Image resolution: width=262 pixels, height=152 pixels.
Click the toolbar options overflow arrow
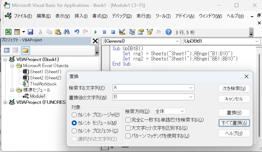coord(251,32)
